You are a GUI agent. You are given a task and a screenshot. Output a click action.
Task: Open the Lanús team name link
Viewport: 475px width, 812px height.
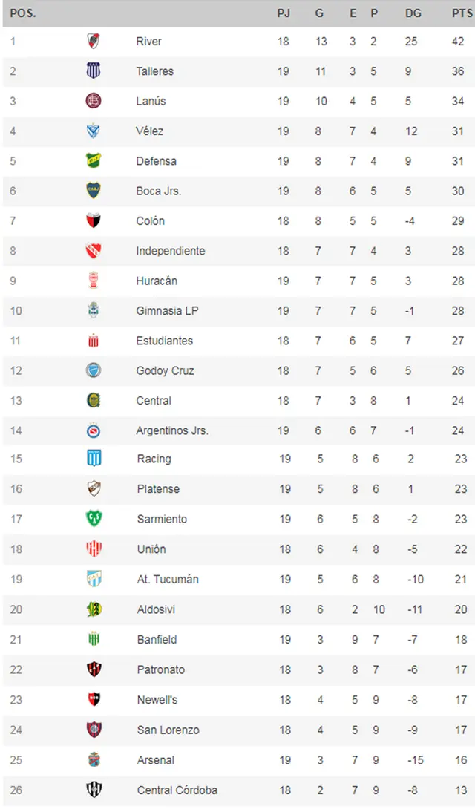(151, 101)
